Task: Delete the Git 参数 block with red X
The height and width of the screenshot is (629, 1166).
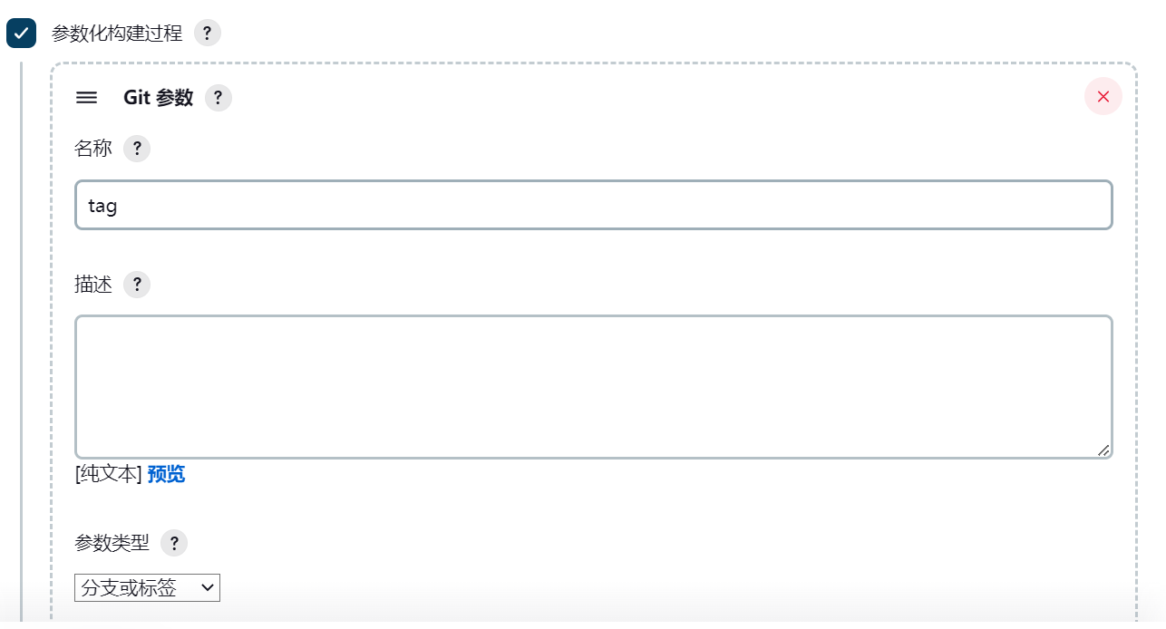Action: (1103, 97)
